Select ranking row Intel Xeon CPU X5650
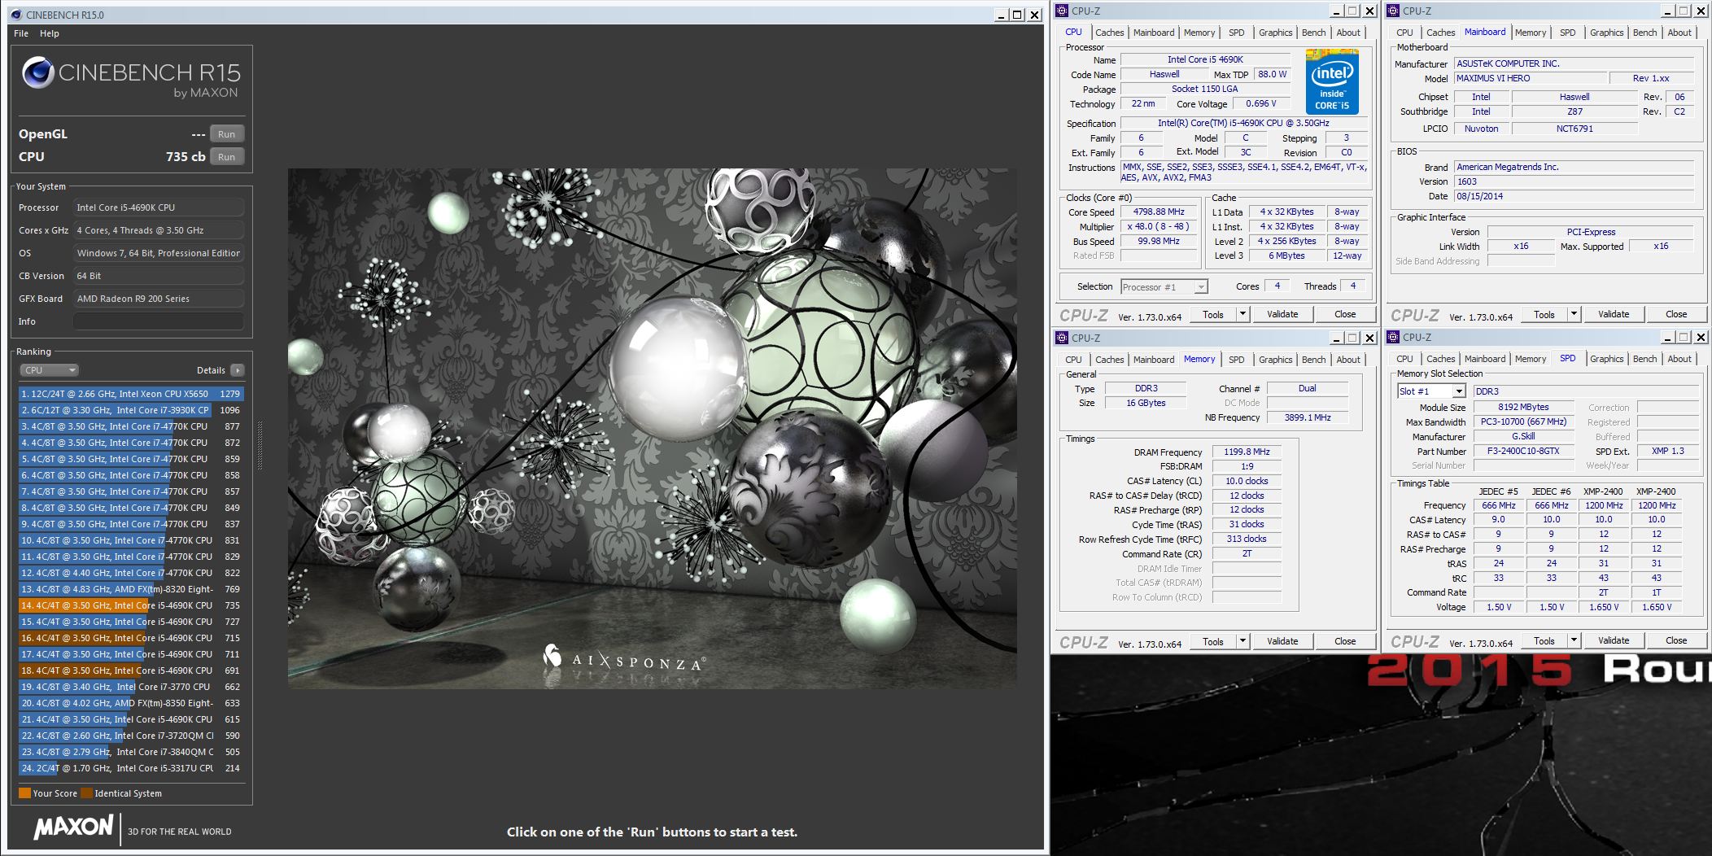Viewport: 1712px width, 856px height. coord(131,394)
